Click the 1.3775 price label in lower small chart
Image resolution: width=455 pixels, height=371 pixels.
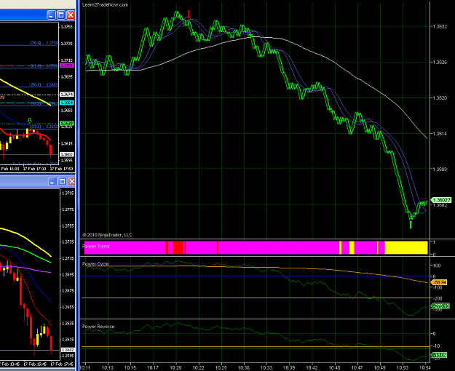[x=68, y=210]
